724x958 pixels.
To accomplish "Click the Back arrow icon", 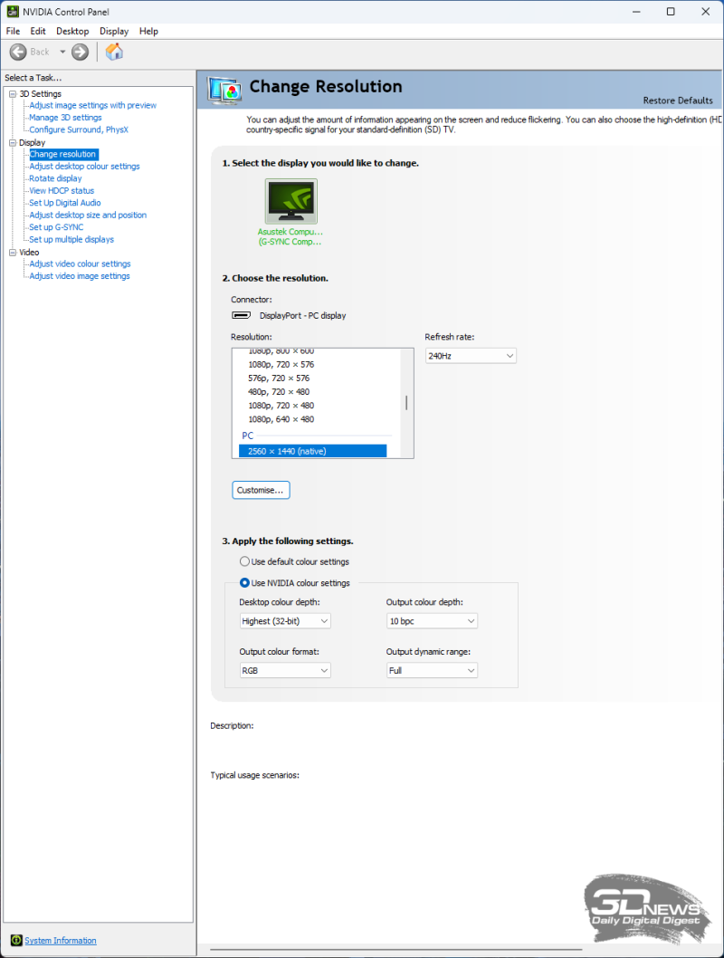I will [18, 52].
